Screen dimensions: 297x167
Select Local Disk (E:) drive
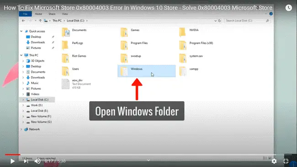click(39, 111)
